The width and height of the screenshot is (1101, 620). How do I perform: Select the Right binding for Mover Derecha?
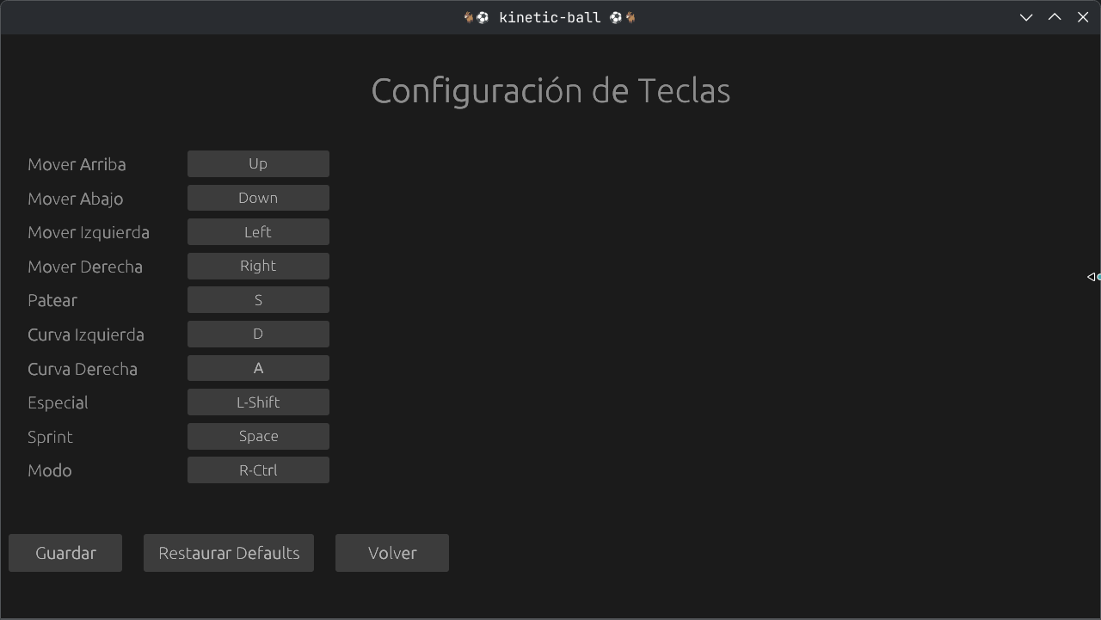pos(258,266)
